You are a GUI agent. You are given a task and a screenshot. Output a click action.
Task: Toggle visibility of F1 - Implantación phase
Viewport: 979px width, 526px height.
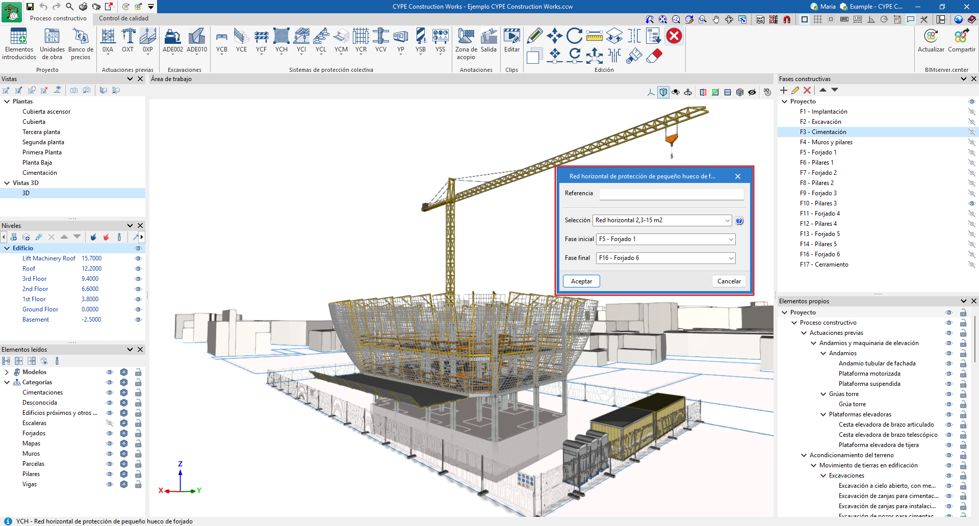pos(971,112)
